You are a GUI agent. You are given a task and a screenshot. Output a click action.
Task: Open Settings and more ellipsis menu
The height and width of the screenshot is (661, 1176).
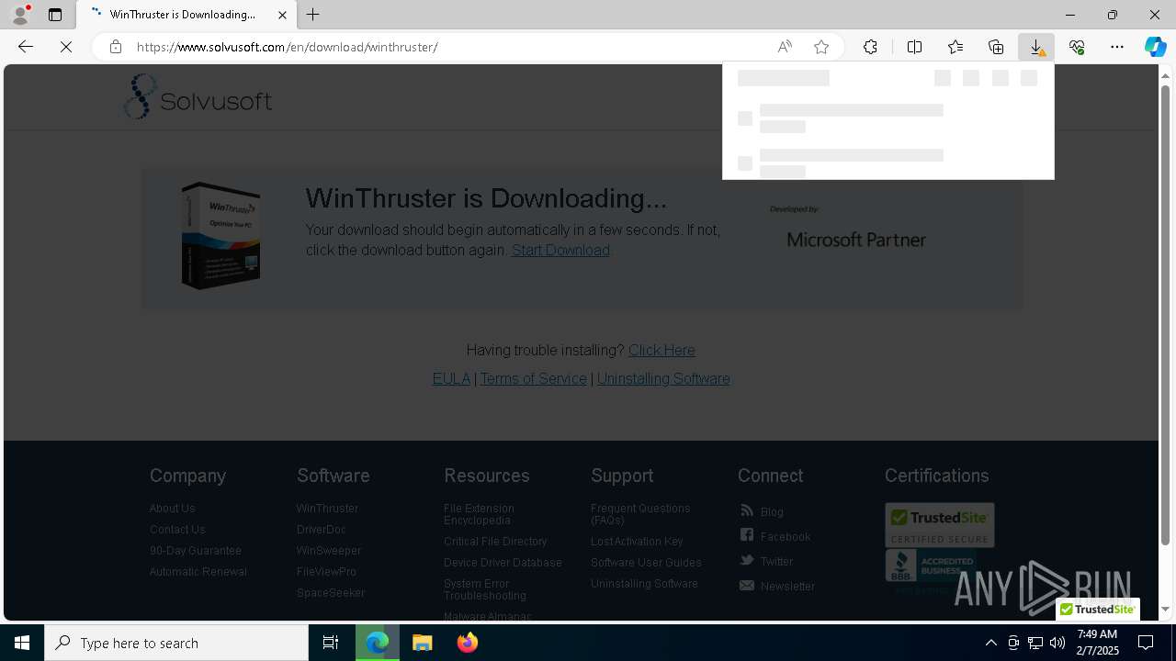[x=1117, y=47]
